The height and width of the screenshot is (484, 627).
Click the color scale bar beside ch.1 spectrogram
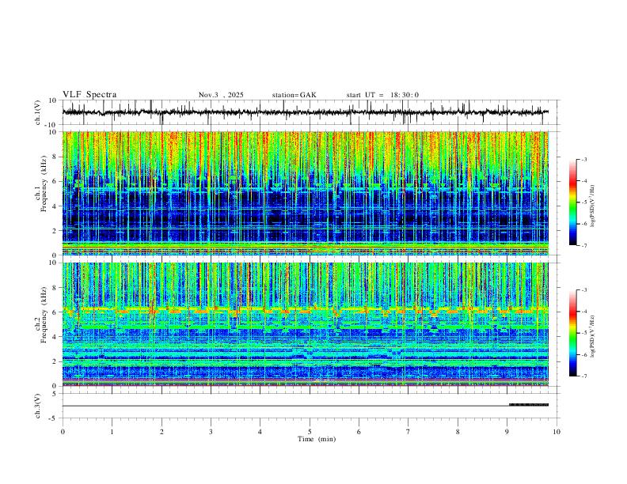[x=573, y=202]
